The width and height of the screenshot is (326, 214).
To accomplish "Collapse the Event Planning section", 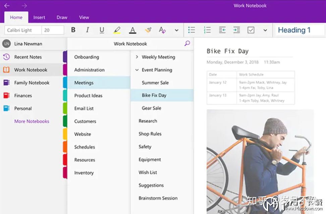I will pos(137,70).
